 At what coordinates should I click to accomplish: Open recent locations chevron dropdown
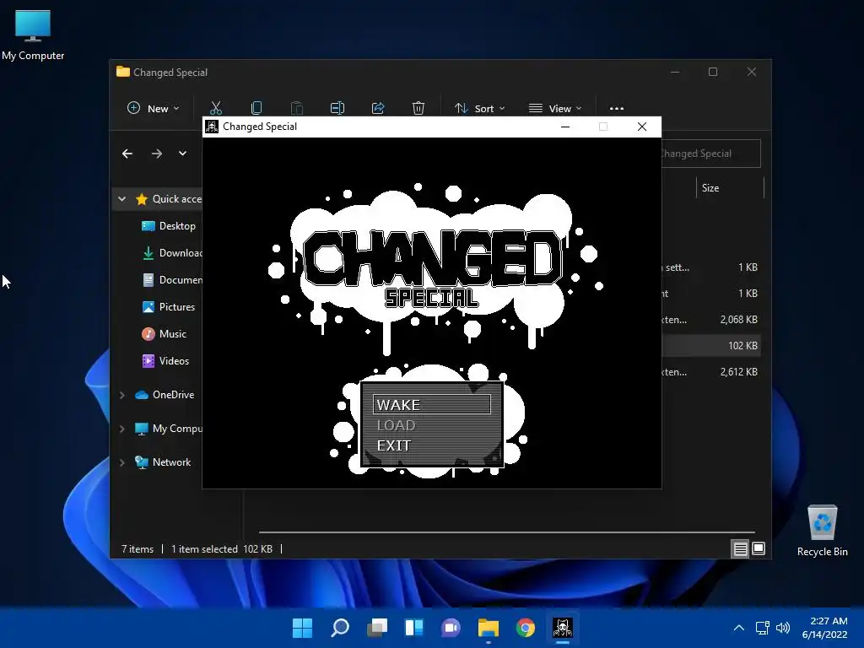(182, 154)
